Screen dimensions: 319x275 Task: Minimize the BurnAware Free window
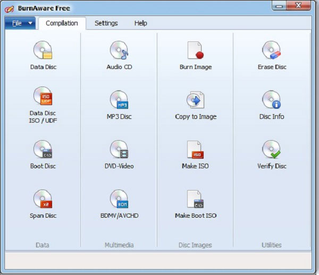point(279,6)
